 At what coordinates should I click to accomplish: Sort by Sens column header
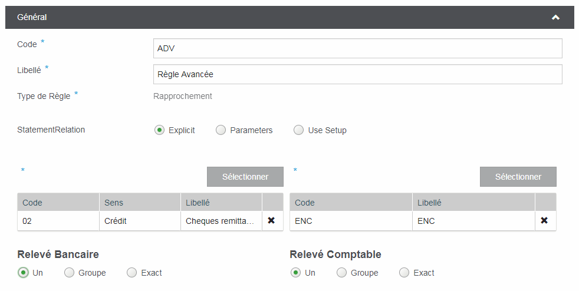click(x=139, y=203)
